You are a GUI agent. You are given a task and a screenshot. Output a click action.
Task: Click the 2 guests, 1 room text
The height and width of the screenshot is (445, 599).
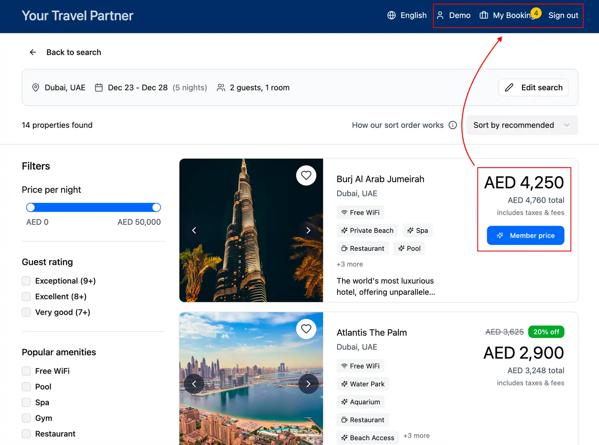(260, 87)
